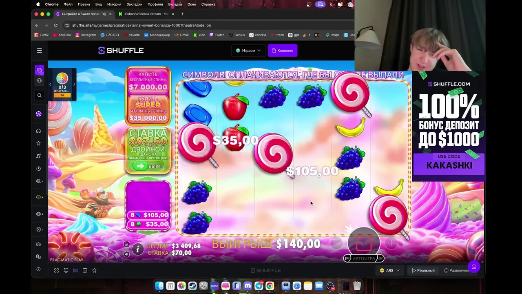This screenshot has width=522, height=294.
Task: Open the 'Играем' dropdown
Action: coord(248,51)
